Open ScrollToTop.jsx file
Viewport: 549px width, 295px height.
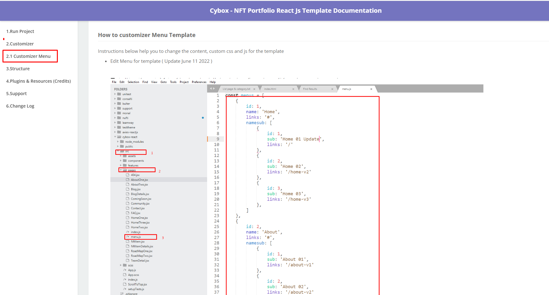pos(137,284)
